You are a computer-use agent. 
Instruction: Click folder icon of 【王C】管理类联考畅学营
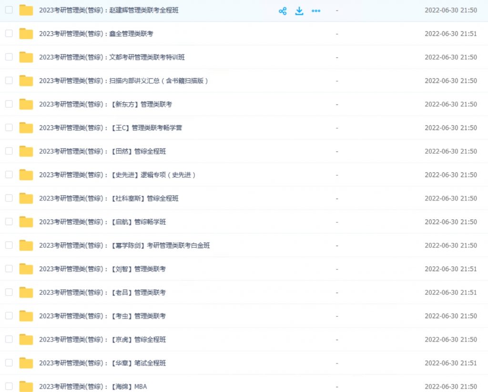click(26, 128)
